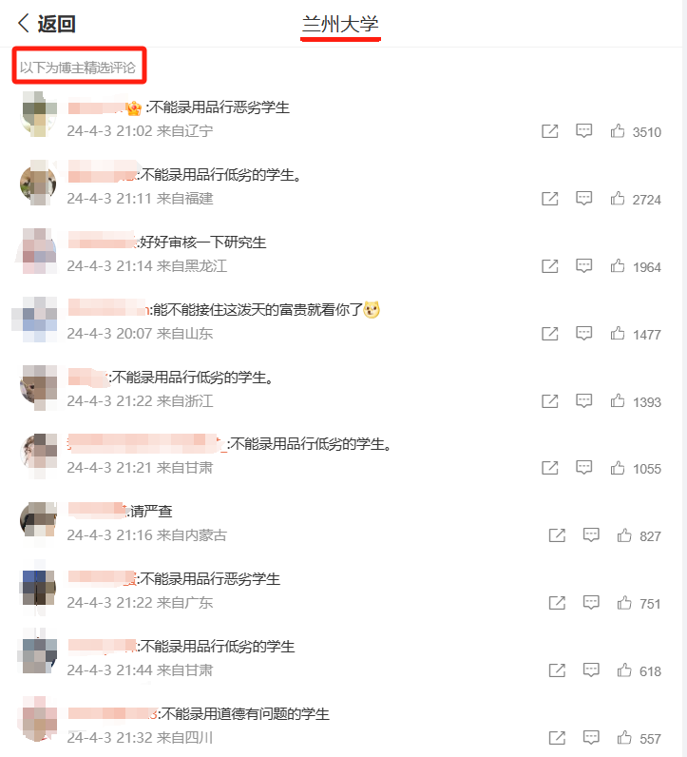Repost the 好好审核一下研究生 comment

[550, 266]
